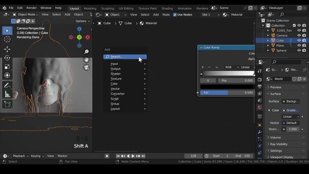
Task: Click the viewport zoom magnifier icon
Action: tap(86, 52)
